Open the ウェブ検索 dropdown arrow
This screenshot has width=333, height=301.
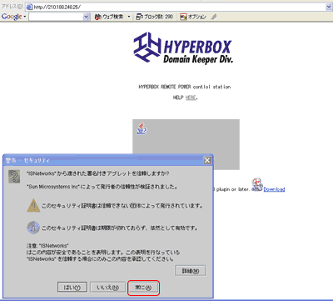[x=129, y=17]
